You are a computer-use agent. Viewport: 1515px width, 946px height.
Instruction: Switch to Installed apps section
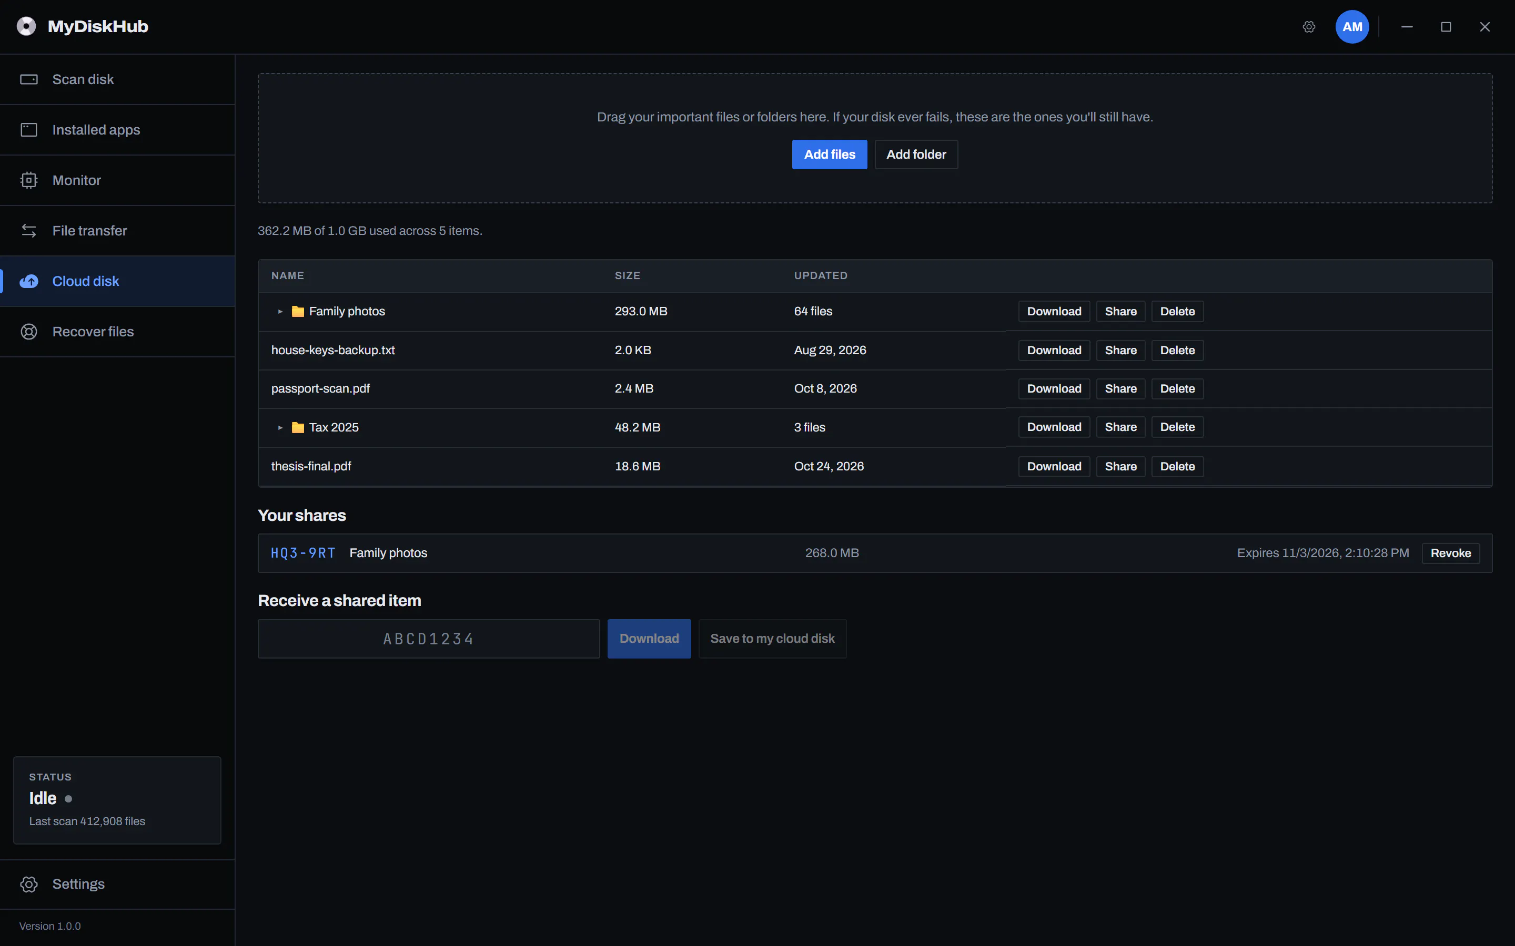(x=117, y=129)
